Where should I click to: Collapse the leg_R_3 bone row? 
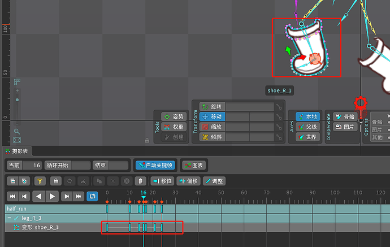point(9,218)
